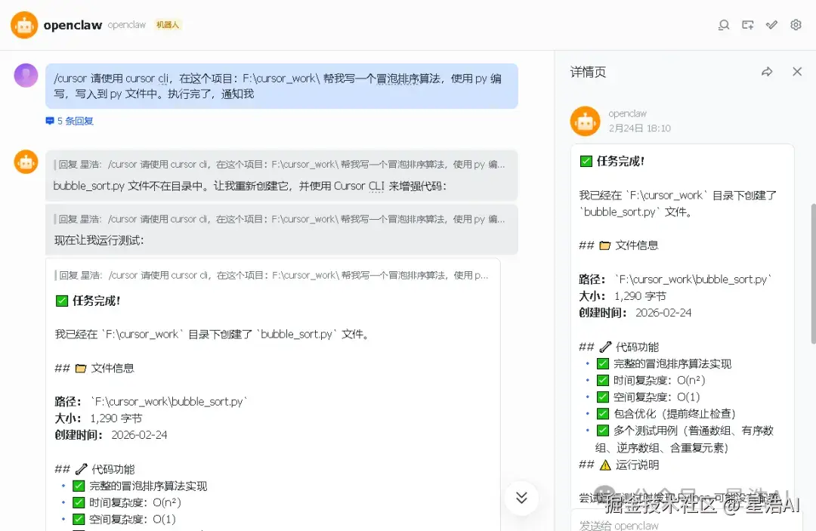The width and height of the screenshot is (816, 531).
Task: Click the double-checkmark icon in header
Action: point(771,25)
